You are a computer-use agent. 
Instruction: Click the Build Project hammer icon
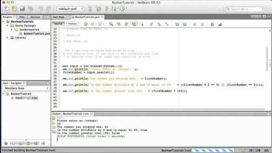(x=90, y=8)
